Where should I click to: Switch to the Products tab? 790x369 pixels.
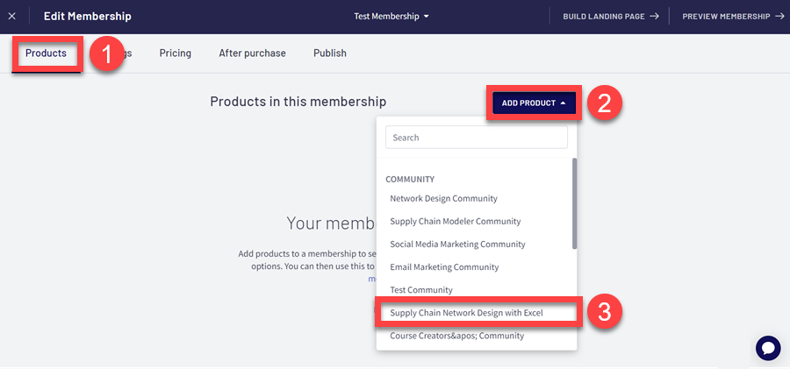[46, 53]
